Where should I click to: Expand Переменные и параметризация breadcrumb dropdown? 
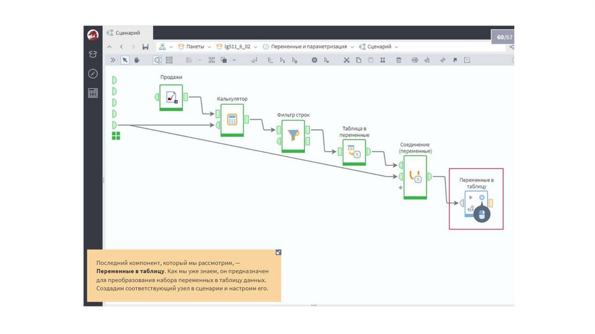[x=352, y=47]
